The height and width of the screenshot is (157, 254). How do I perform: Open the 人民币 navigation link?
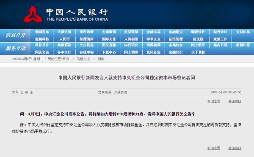point(64,39)
